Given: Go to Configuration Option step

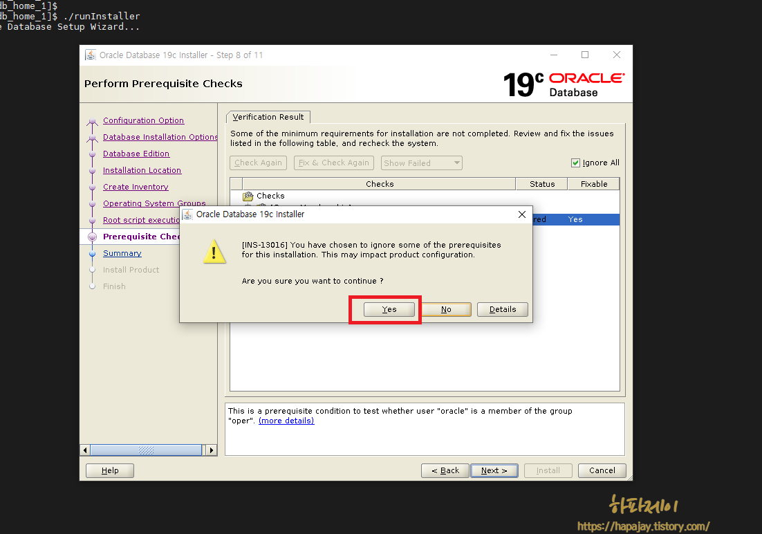Looking at the screenshot, I should [x=143, y=120].
